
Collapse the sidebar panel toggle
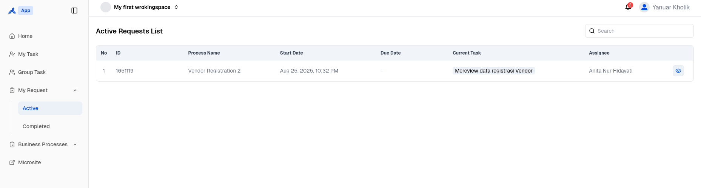[74, 11]
